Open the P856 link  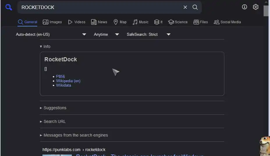(61, 76)
